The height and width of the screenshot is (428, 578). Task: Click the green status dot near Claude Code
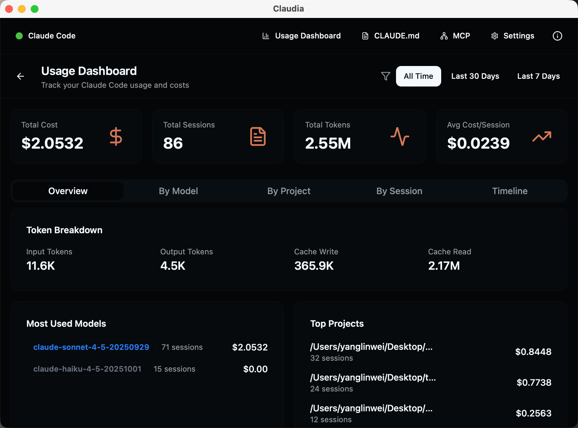coord(19,36)
